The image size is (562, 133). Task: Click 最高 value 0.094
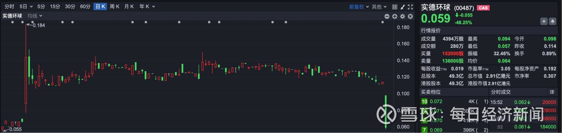[x=504, y=39]
